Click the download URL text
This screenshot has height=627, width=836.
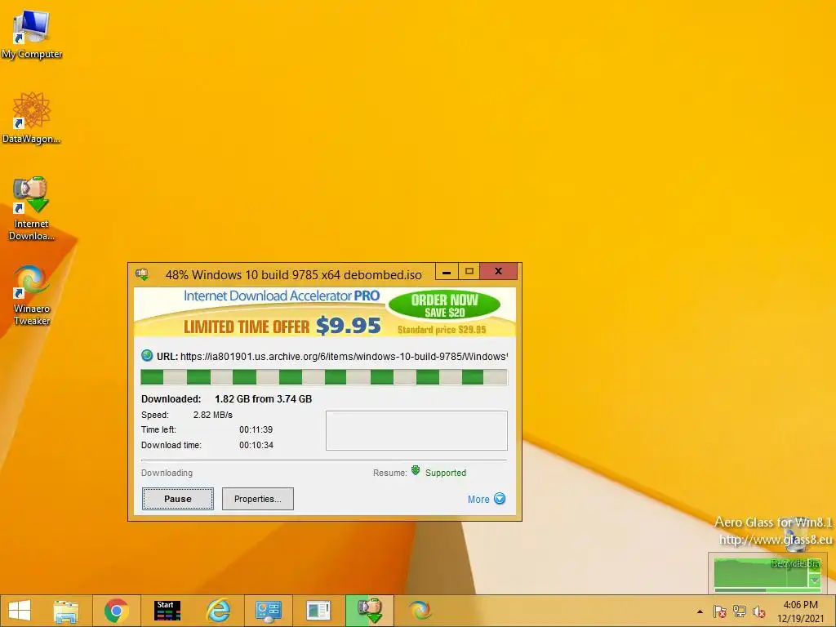(344, 356)
